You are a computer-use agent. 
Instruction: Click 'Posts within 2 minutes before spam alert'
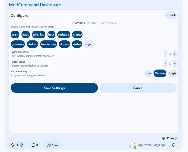(x=32, y=56)
